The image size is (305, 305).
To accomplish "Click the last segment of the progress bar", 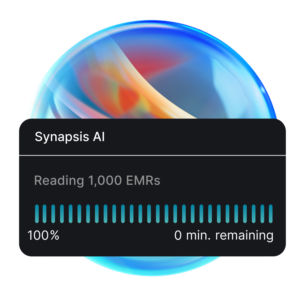I will [x=271, y=214].
